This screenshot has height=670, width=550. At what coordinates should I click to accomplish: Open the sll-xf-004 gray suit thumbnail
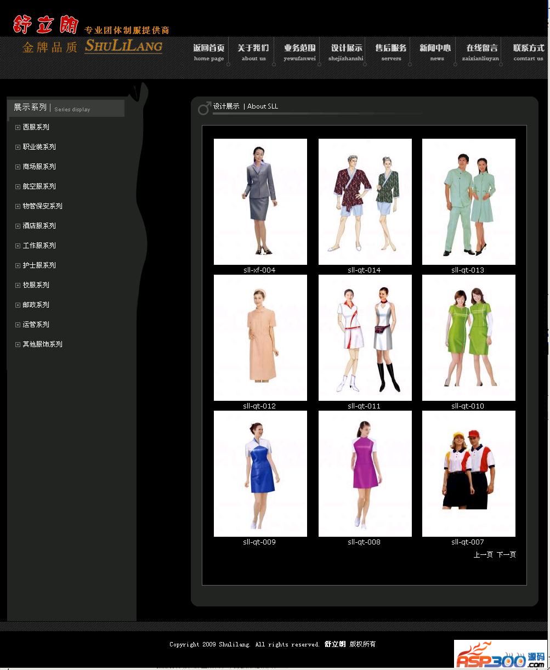260,202
